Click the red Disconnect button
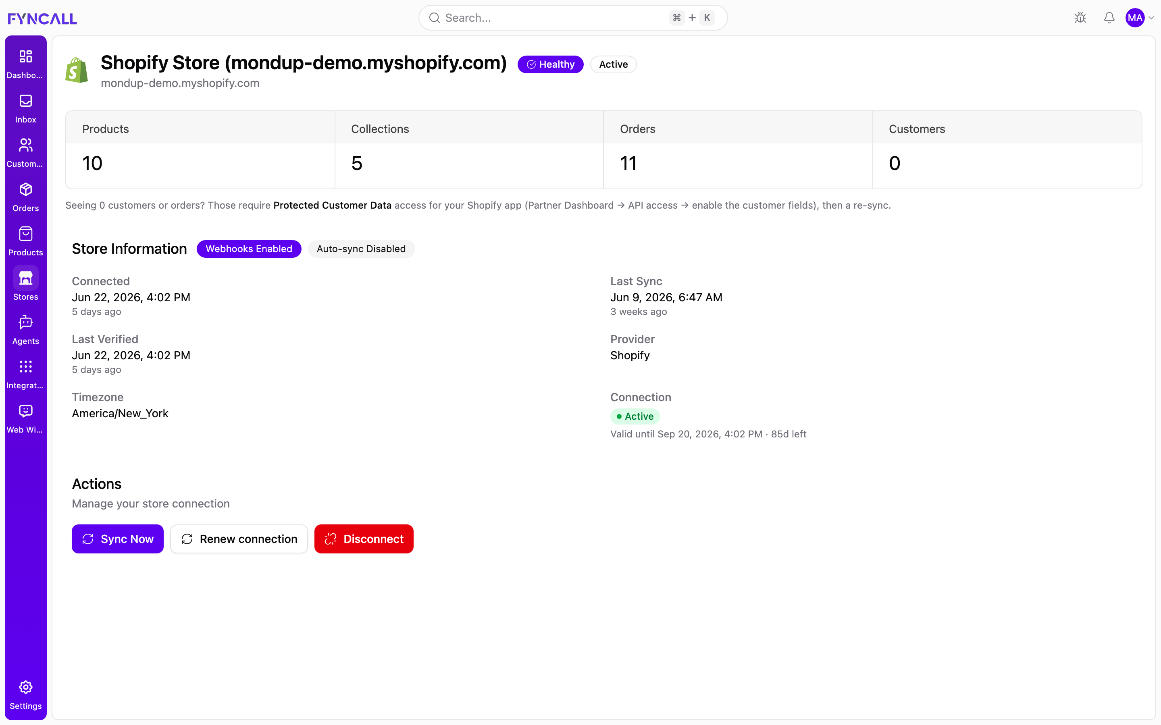Image resolution: width=1161 pixels, height=725 pixels. pos(364,539)
